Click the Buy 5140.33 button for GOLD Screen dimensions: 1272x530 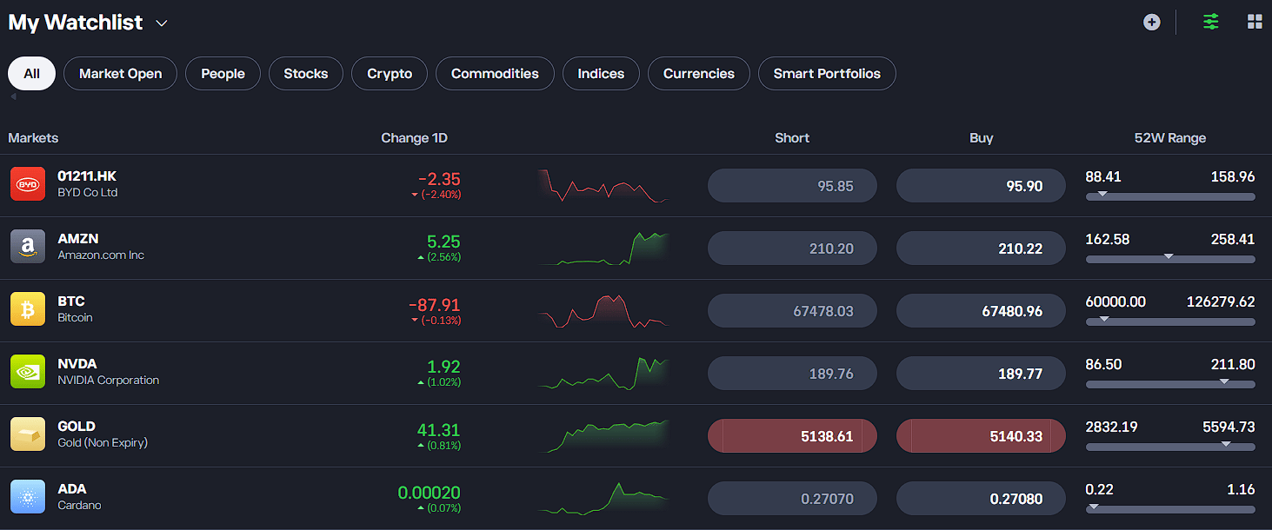pos(981,436)
